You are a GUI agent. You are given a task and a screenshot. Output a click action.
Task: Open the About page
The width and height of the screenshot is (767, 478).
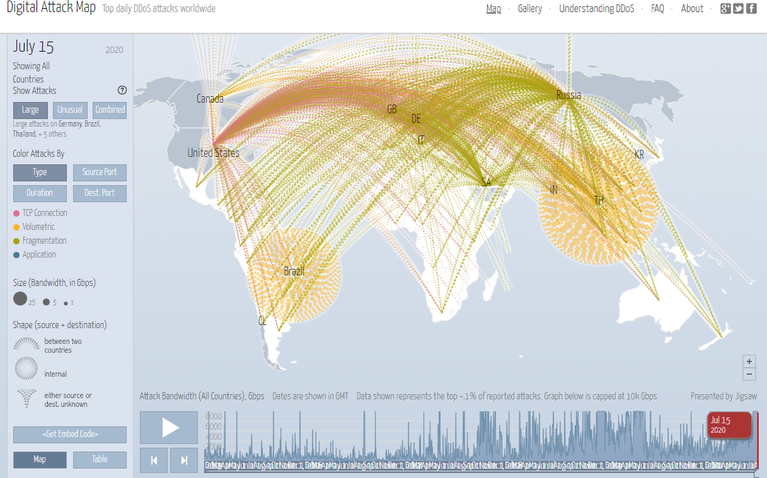[692, 8]
